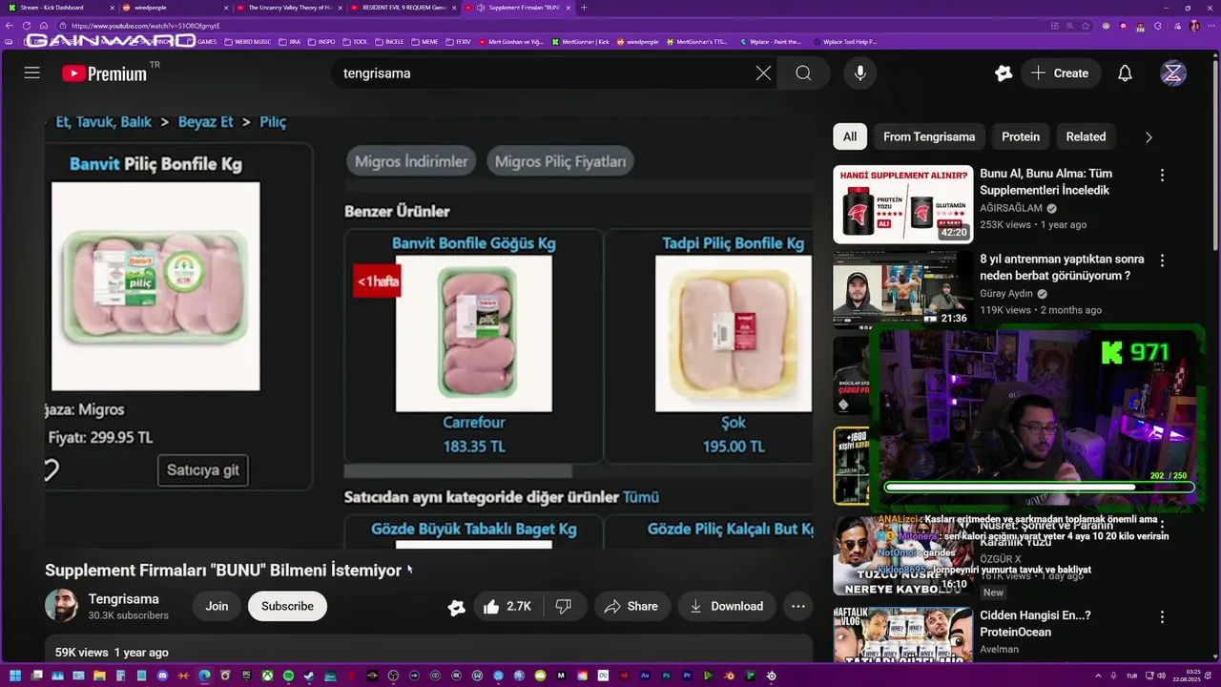Open Adobe Audition from the taskbar
Image resolution: width=1221 pixels, height=687 pixels.
645,676
